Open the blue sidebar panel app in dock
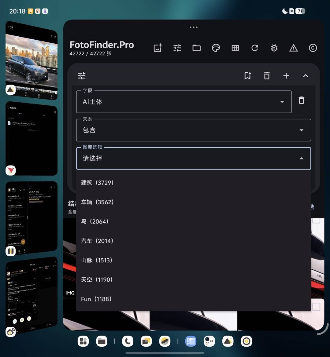 tap(191, 341)
